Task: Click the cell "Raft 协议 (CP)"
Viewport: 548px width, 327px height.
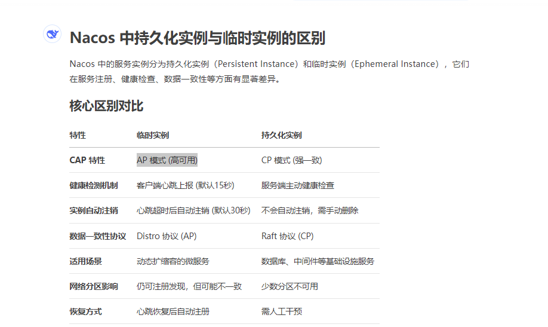Action: 287,236
